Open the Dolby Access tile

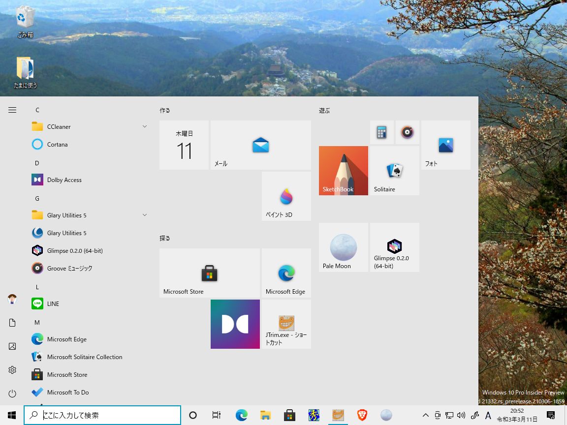pos(235,324)
